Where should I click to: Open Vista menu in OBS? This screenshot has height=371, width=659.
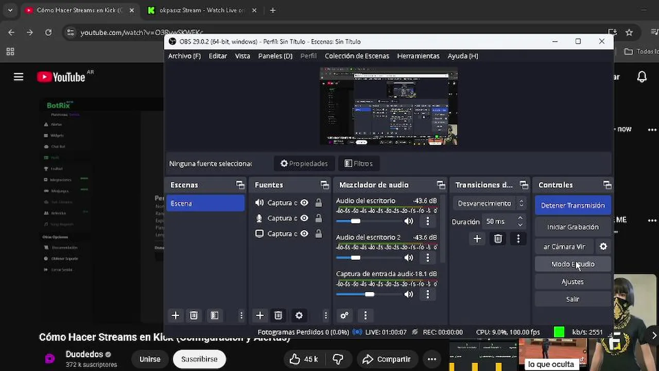[x=242, y=56]
